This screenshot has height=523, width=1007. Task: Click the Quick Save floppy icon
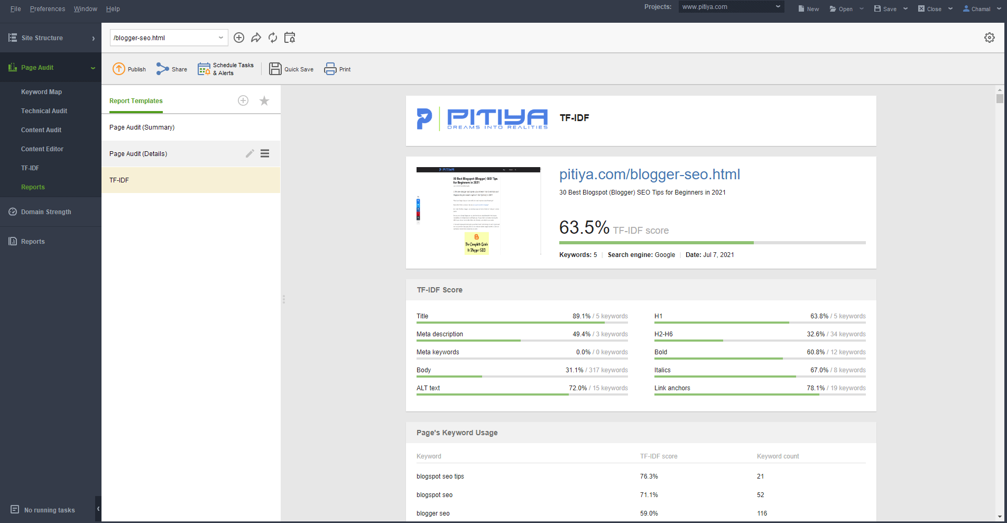click(x=275, y=69)
